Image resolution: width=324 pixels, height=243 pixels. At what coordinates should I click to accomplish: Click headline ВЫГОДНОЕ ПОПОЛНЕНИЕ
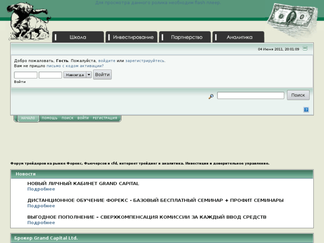[x=147, y=217]
